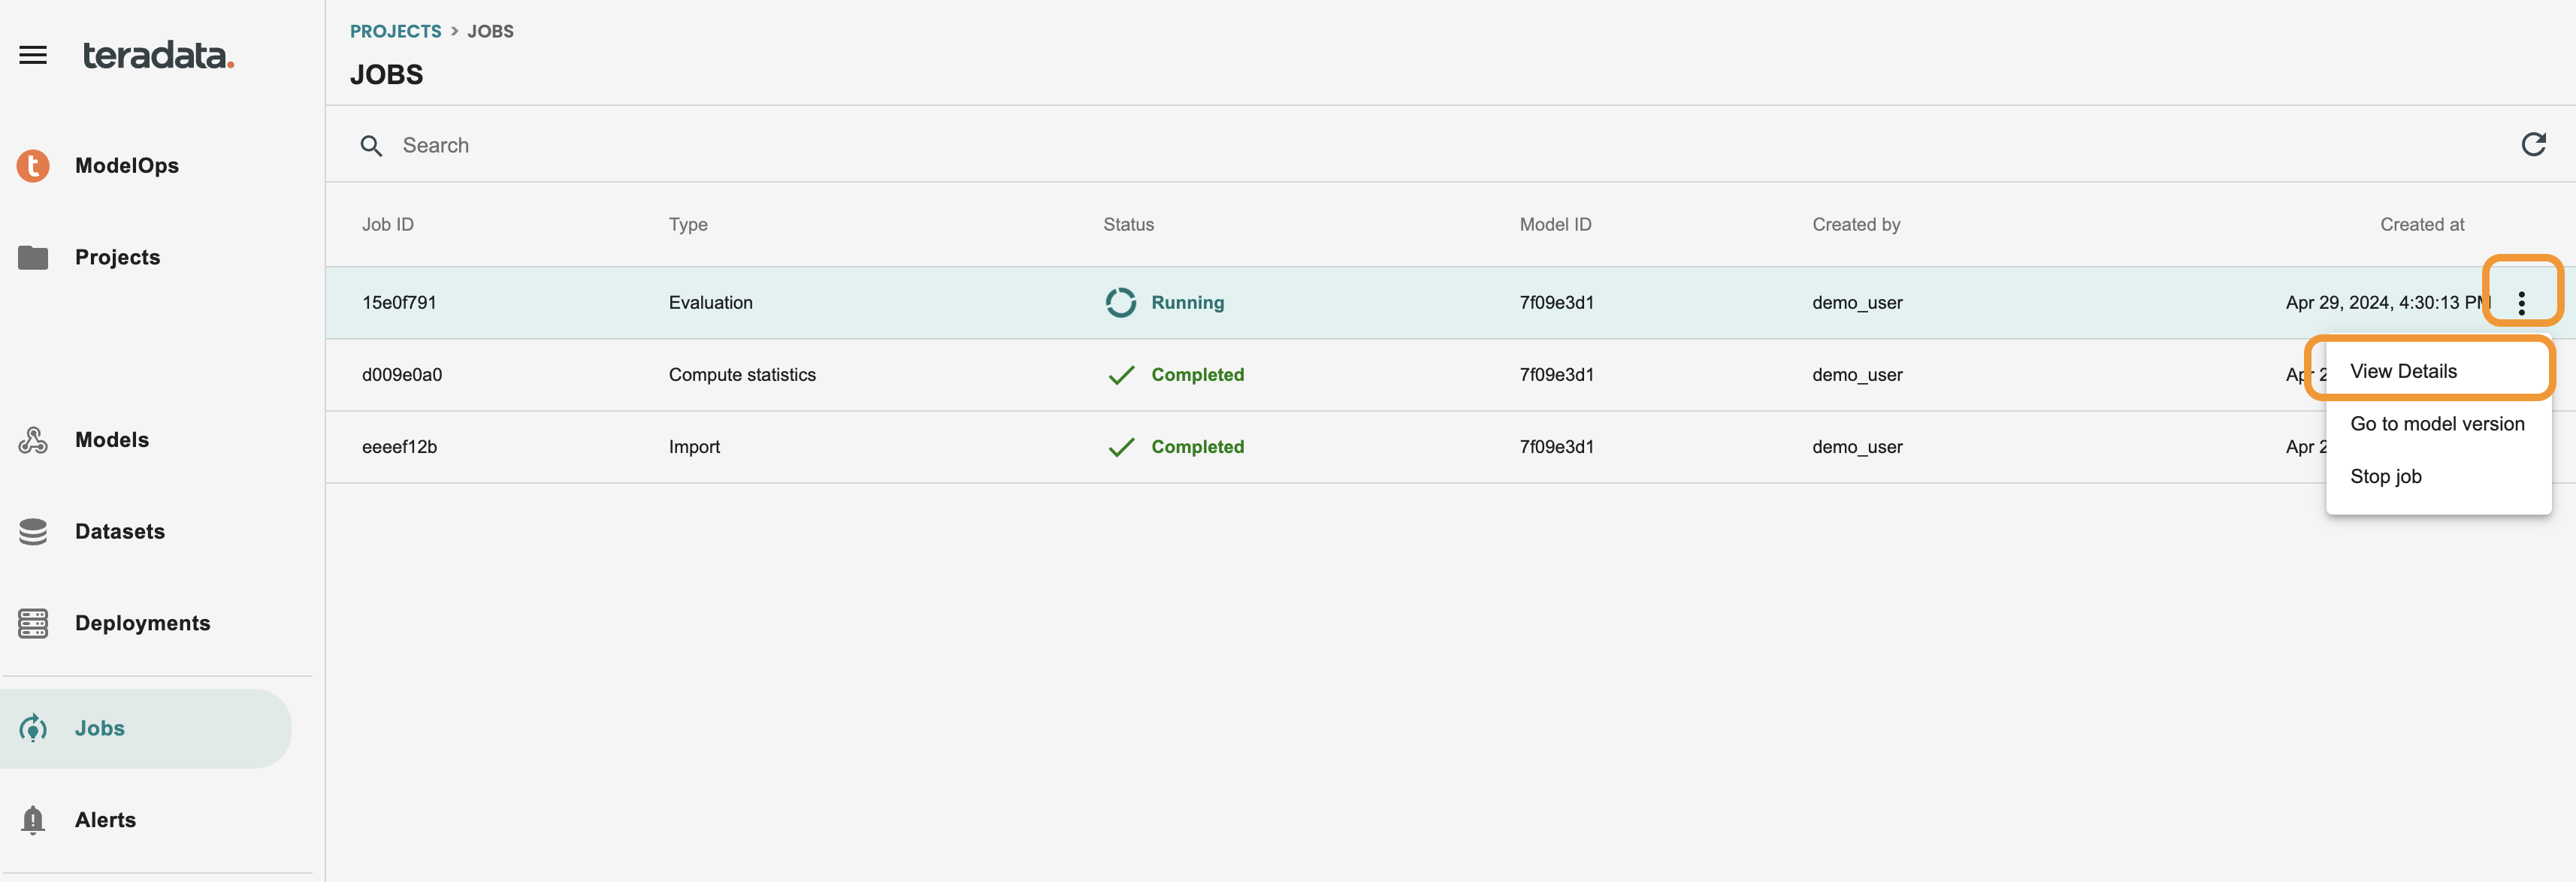Click the Evaluation type cell
Screen dimensions: 2576x882
pyautogui.click(x=710, y=303)
